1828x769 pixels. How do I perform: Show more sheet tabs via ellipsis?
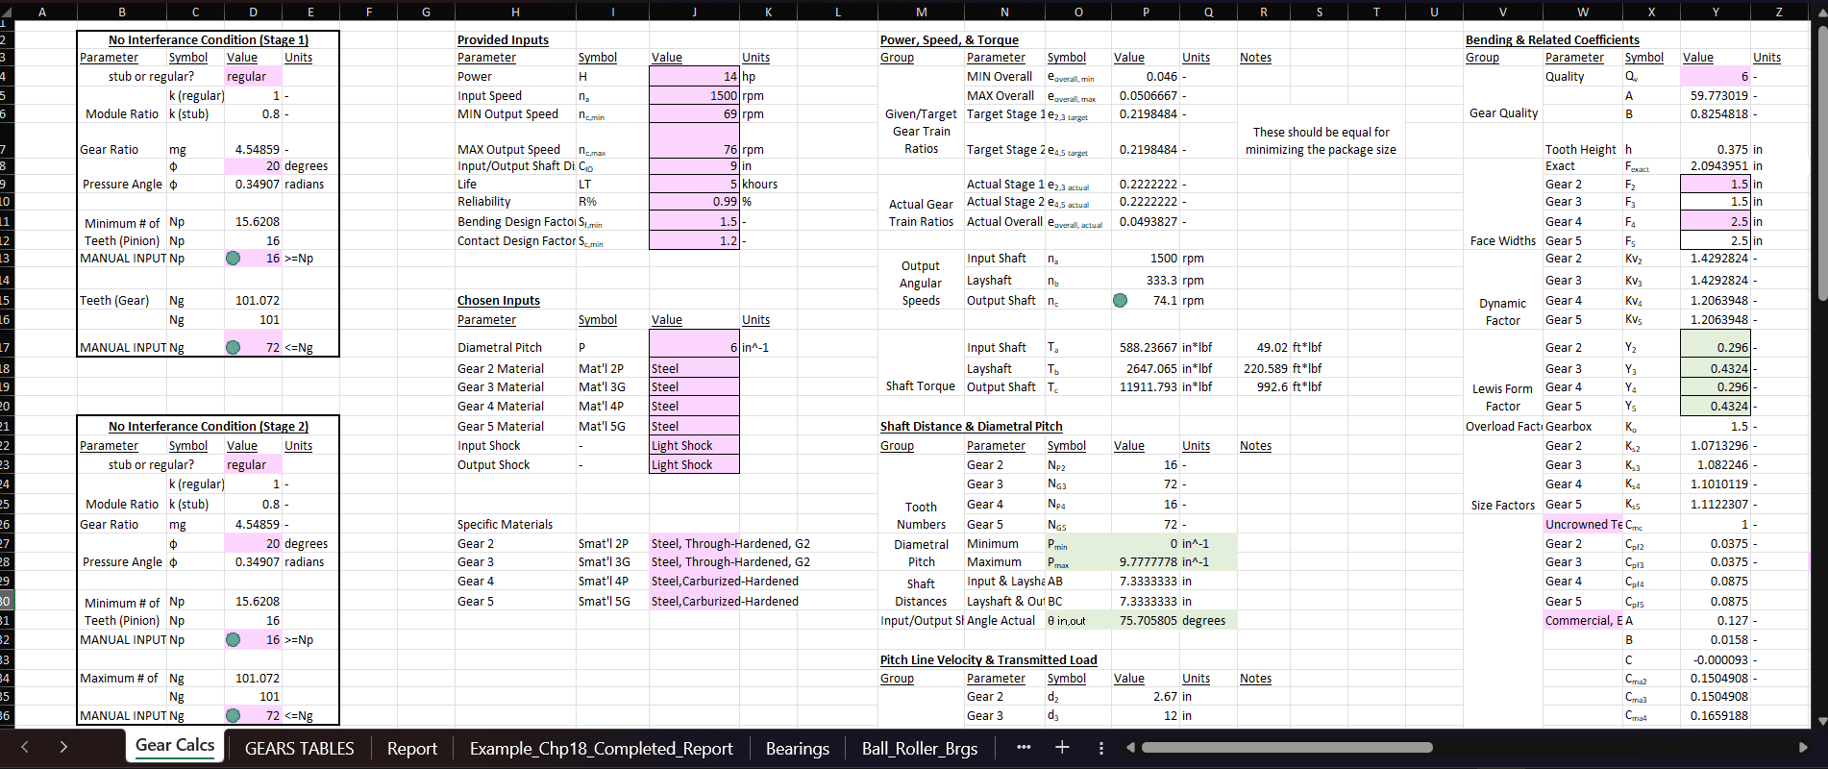(1024, 747)
